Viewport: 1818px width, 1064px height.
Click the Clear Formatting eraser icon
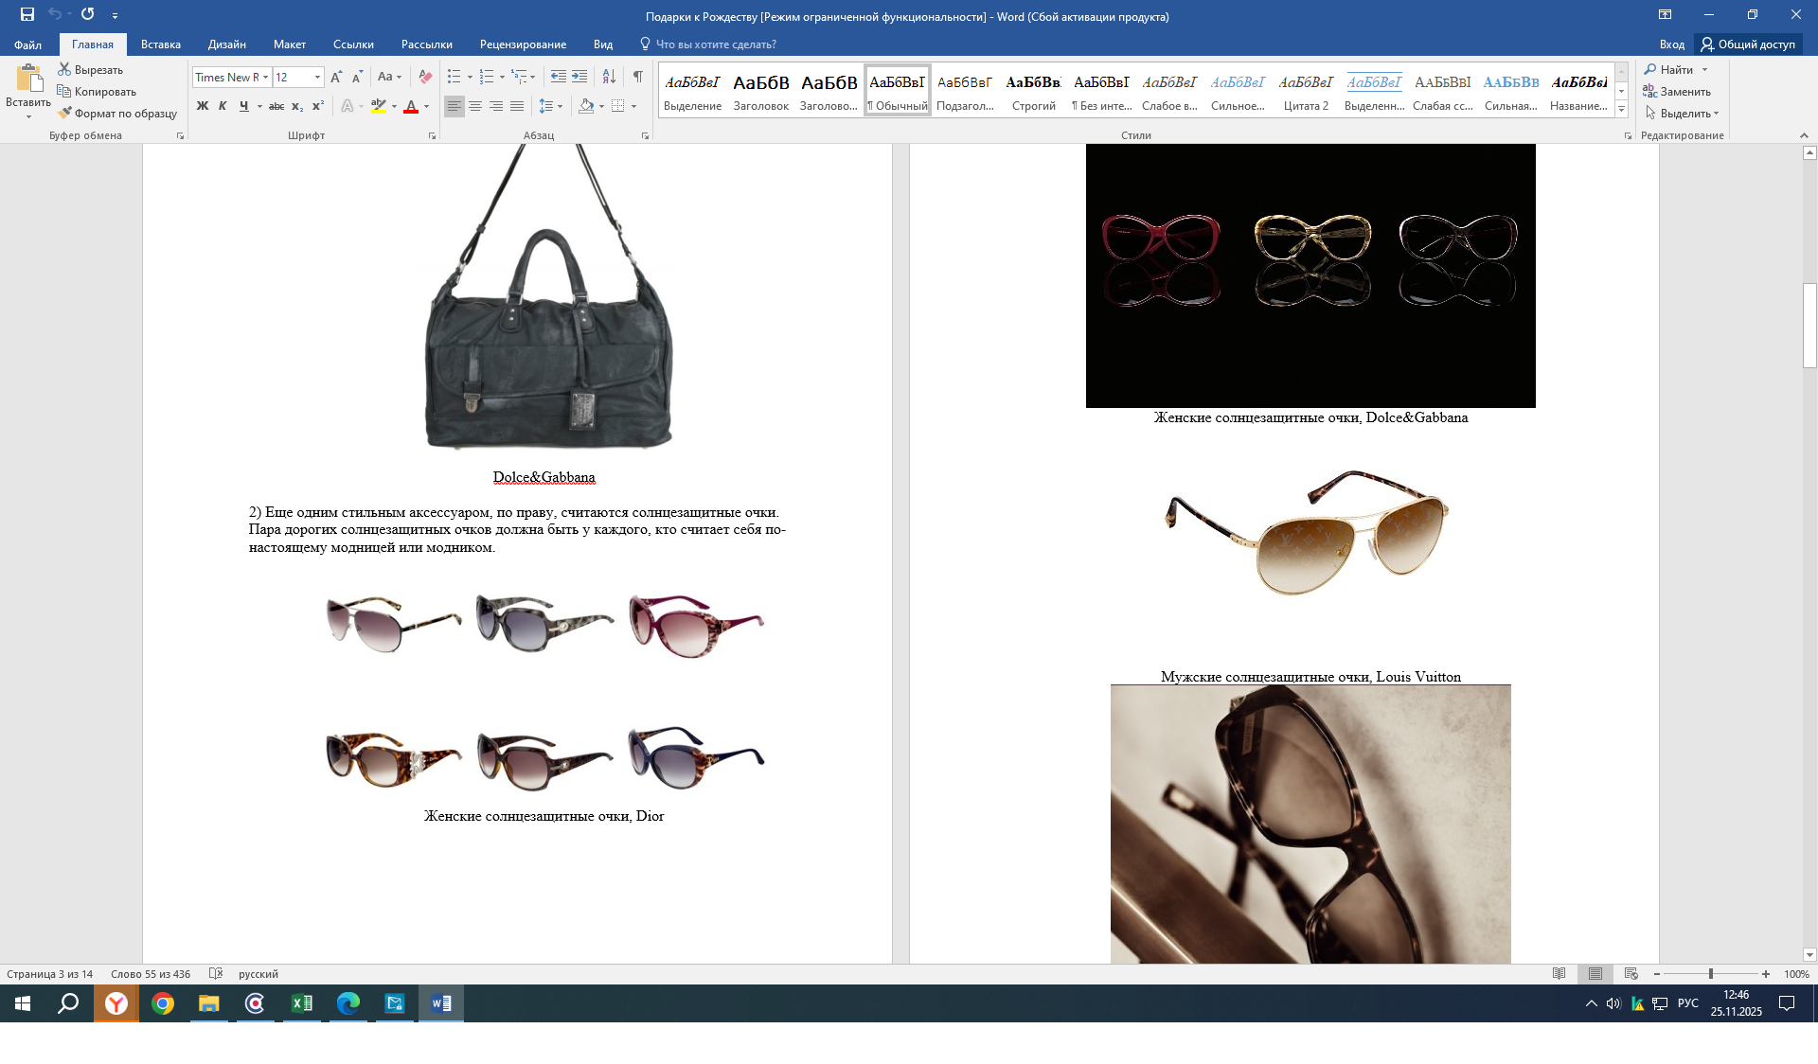tap(425, 77)
